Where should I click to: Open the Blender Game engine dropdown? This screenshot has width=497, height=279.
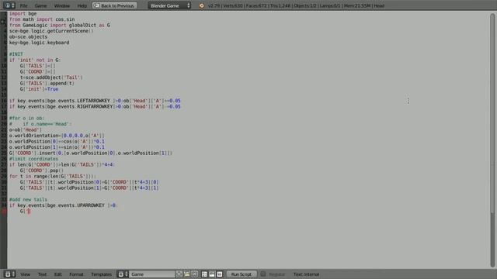pyautogui.click(x=169, y=5)
